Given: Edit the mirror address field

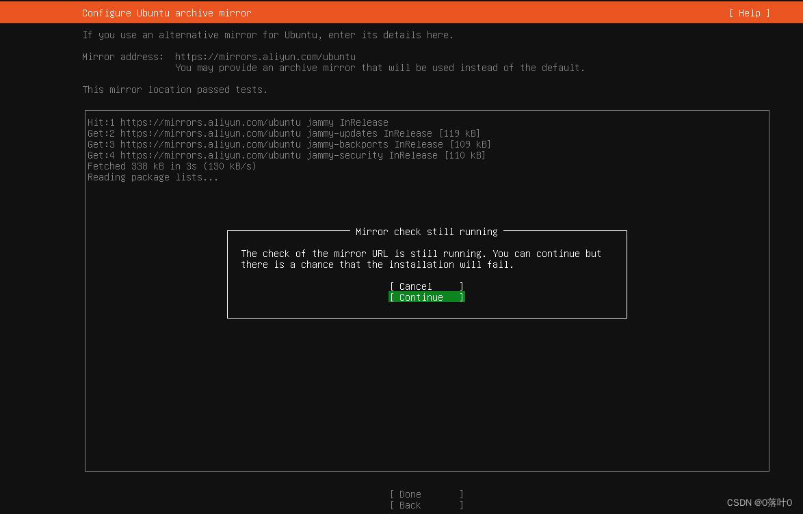Looking at the screenshot, I should [265, 56].
